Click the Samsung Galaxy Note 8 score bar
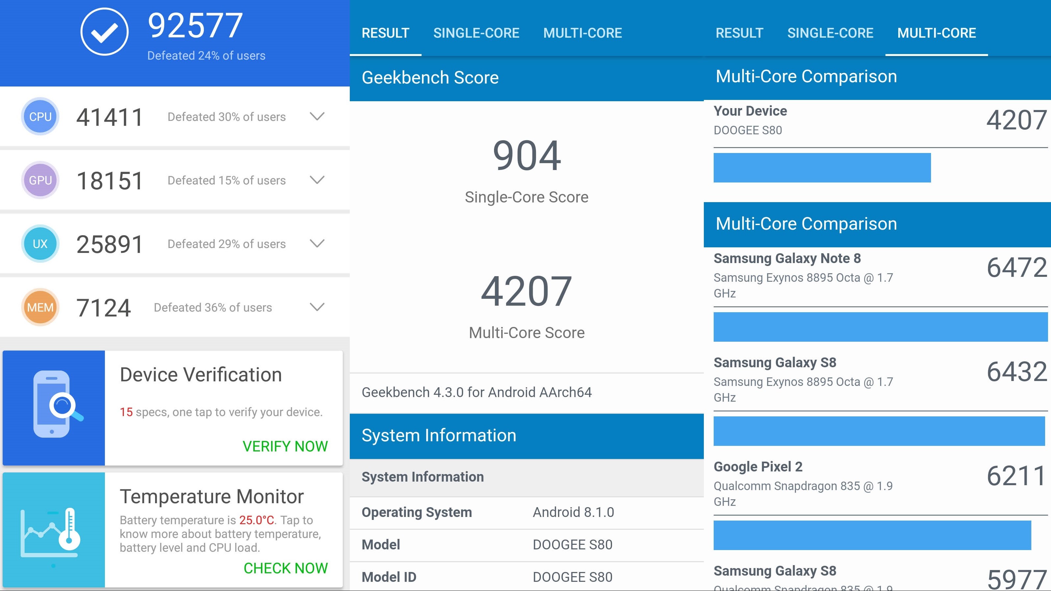 tap(881, 327)
